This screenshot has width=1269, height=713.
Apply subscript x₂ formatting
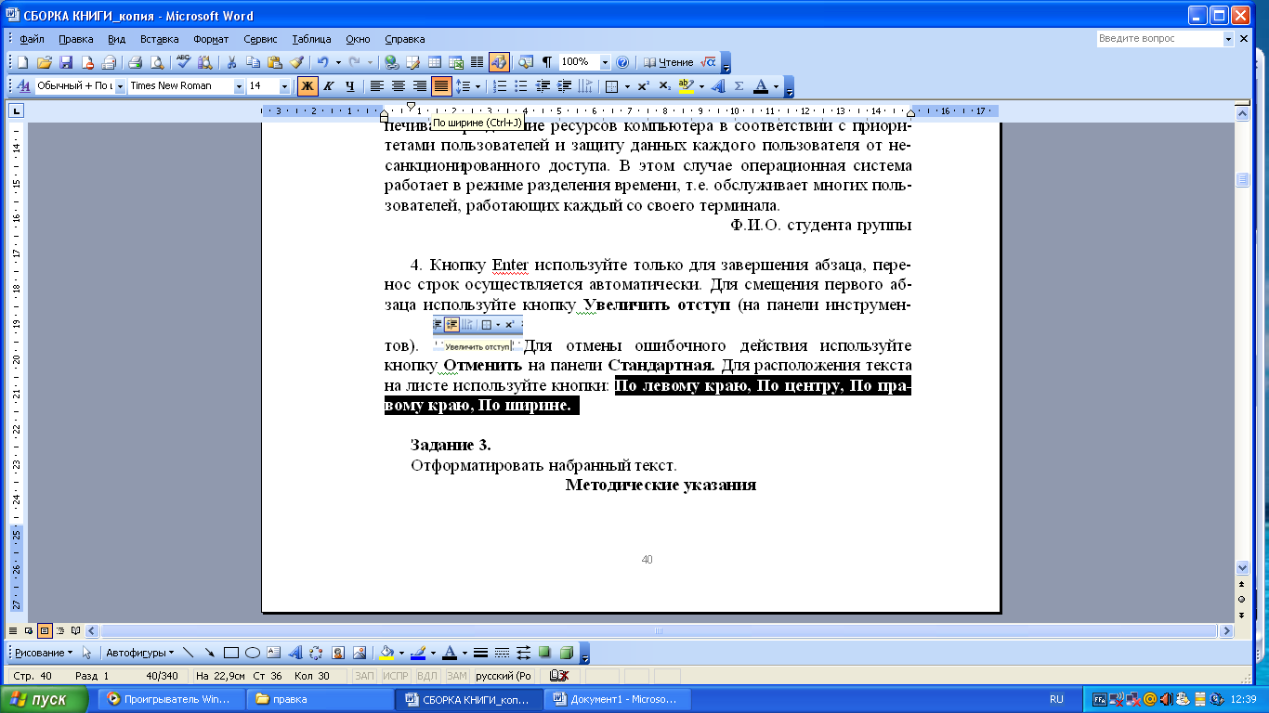tap(664, 85)
